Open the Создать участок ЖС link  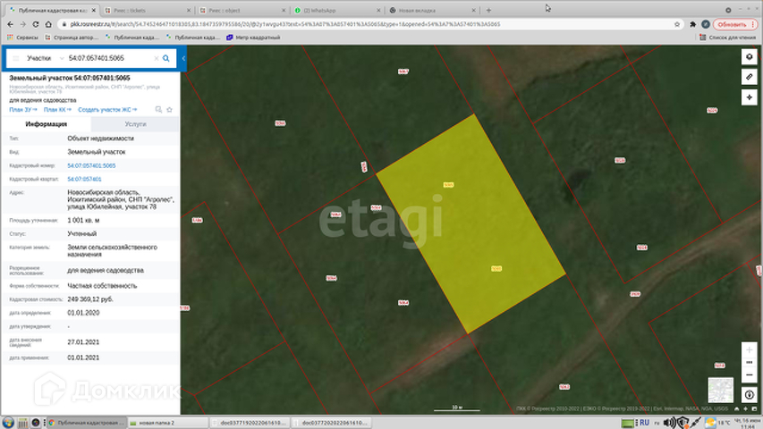coord(107,109)
